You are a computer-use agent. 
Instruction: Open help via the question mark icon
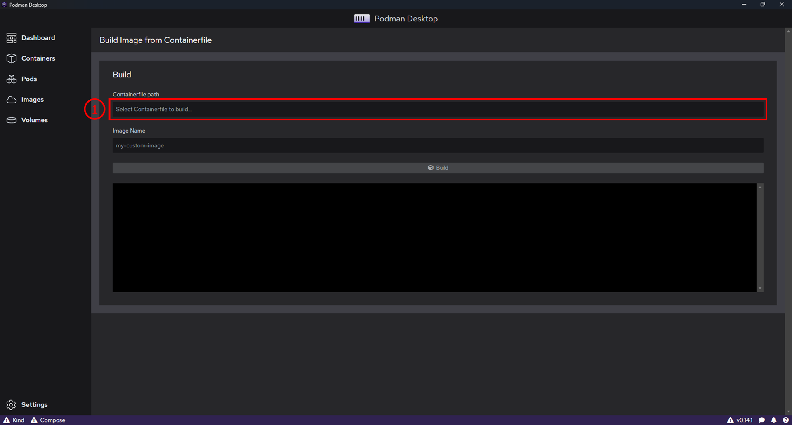coord(786,420)
